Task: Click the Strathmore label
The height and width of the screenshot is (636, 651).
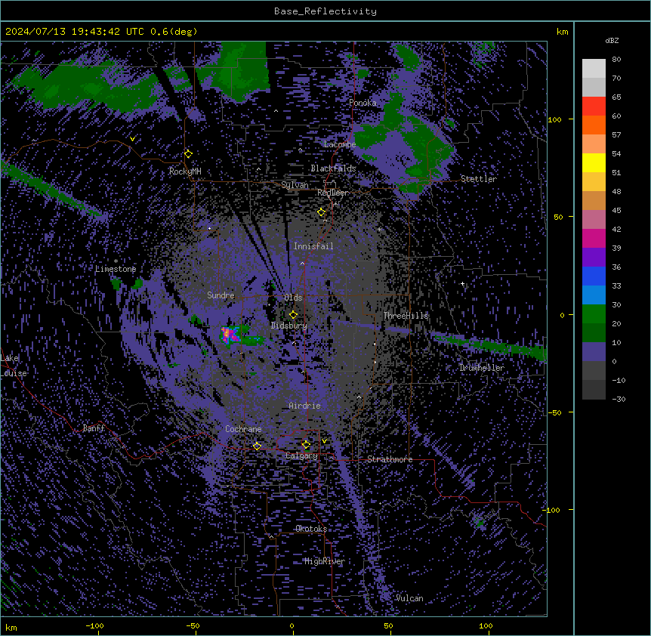Action: pos(390,459)
